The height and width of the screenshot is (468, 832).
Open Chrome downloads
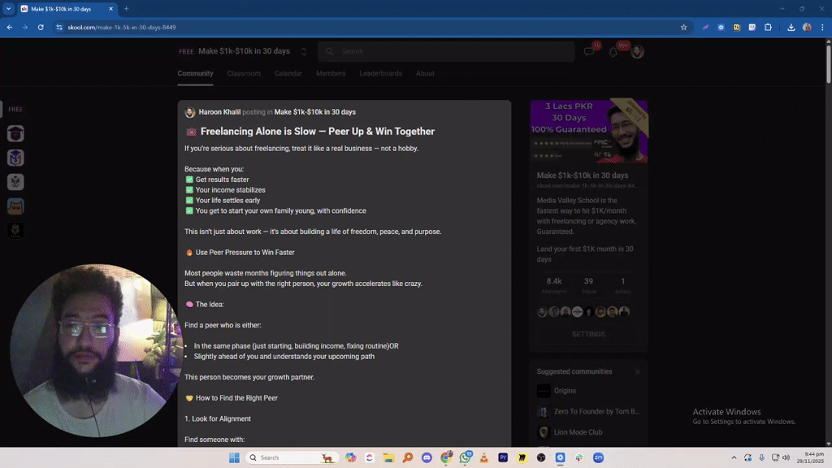[791, 27]
